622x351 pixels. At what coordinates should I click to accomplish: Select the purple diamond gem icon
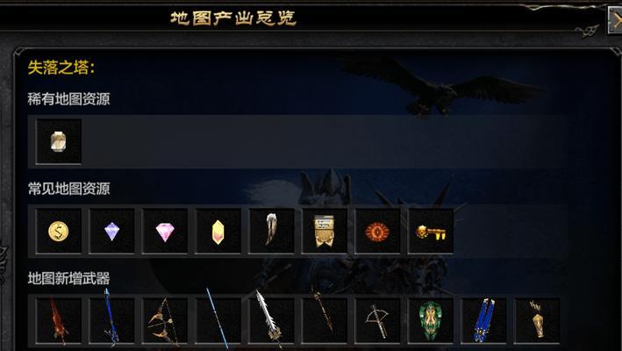coord(112,232)
